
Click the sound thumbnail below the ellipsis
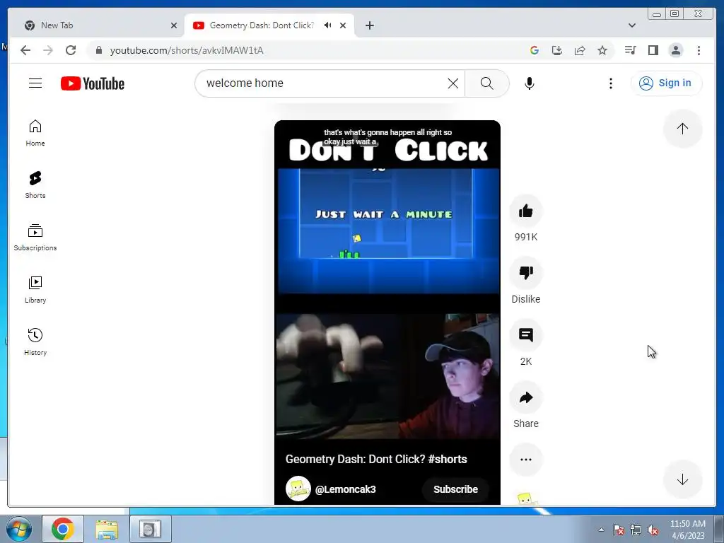526,498
